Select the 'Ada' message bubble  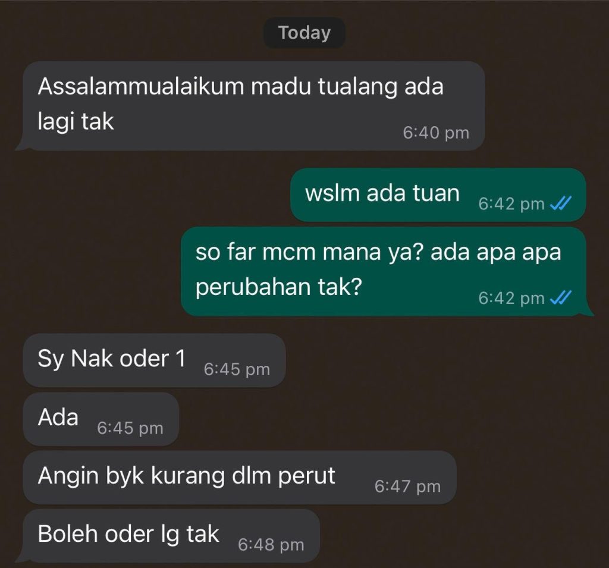[101, 419]
